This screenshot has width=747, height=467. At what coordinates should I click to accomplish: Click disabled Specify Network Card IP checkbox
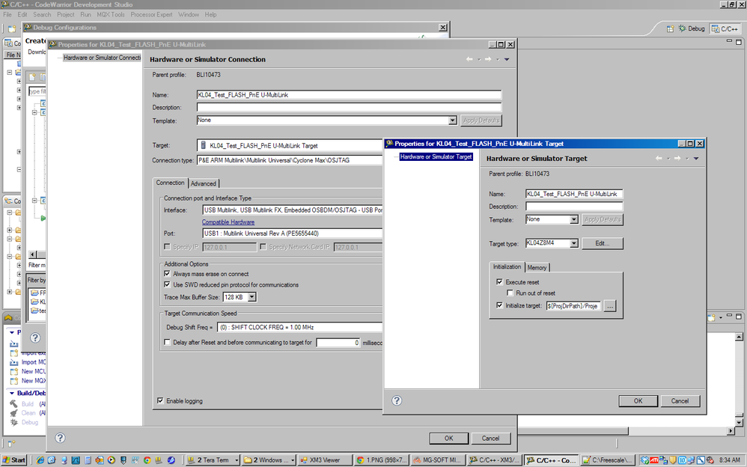263,247
